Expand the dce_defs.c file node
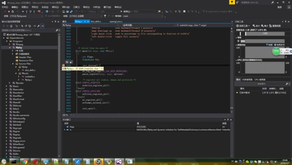Screen dimensions: 292x165 tap(19, 70)
